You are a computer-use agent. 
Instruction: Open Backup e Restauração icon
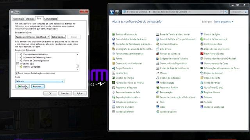(114, 34)
